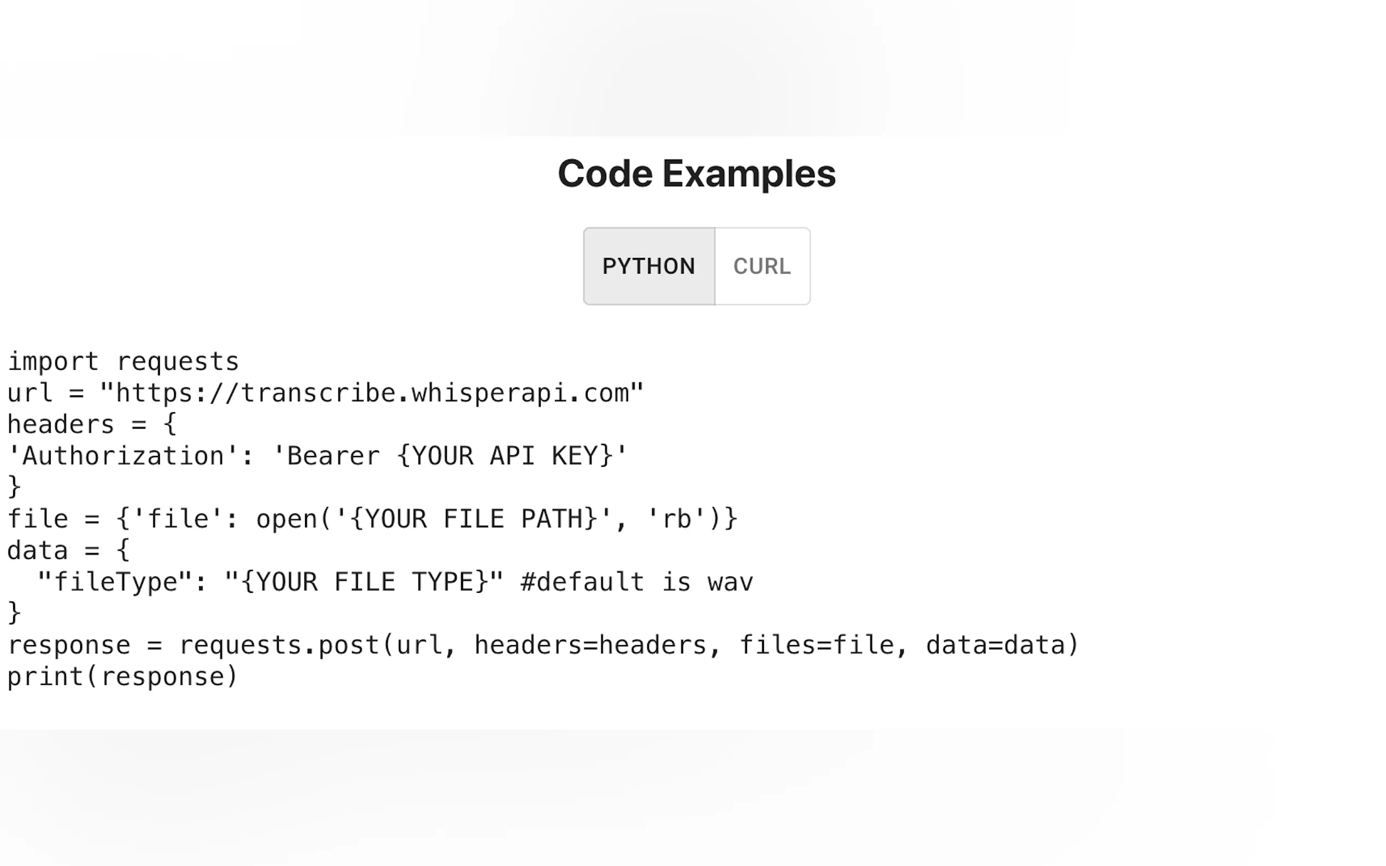Click the "headers = {" code line
1386x866 pixels.
point(92,425)
